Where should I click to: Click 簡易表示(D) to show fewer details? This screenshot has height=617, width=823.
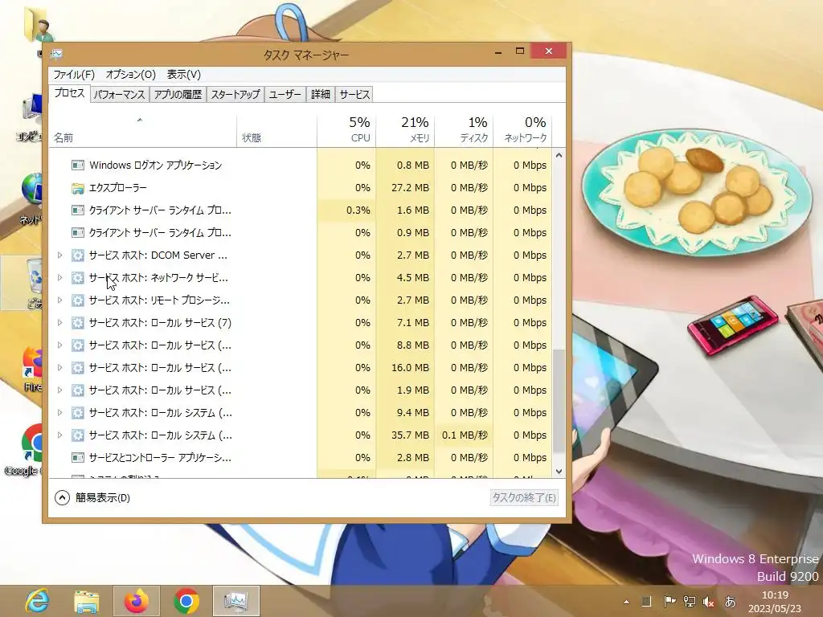pos(92,498)
